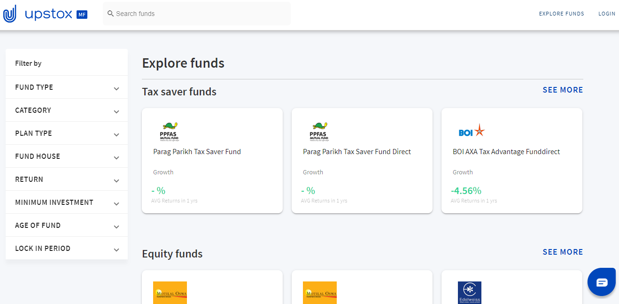
Task: Open BOI AXA Tax Advantage Funddirect title
Action: coord(506,152)
